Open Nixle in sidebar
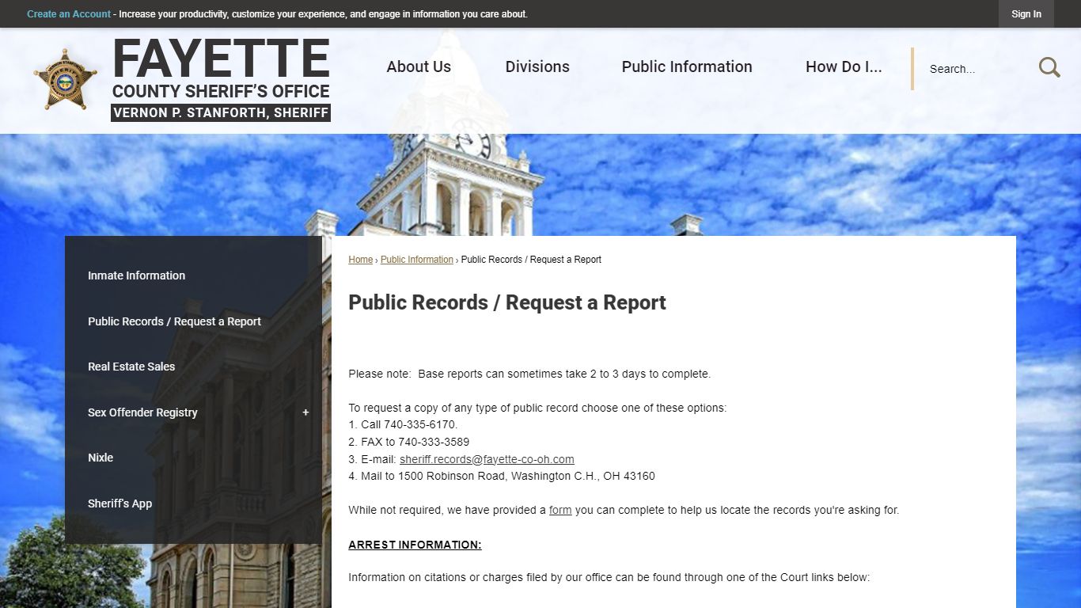This screenshot has height=608, width=1081. click(101, 458)
